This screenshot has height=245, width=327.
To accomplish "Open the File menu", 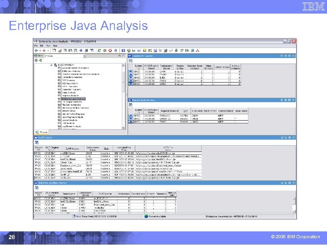I will pos(36,46).
